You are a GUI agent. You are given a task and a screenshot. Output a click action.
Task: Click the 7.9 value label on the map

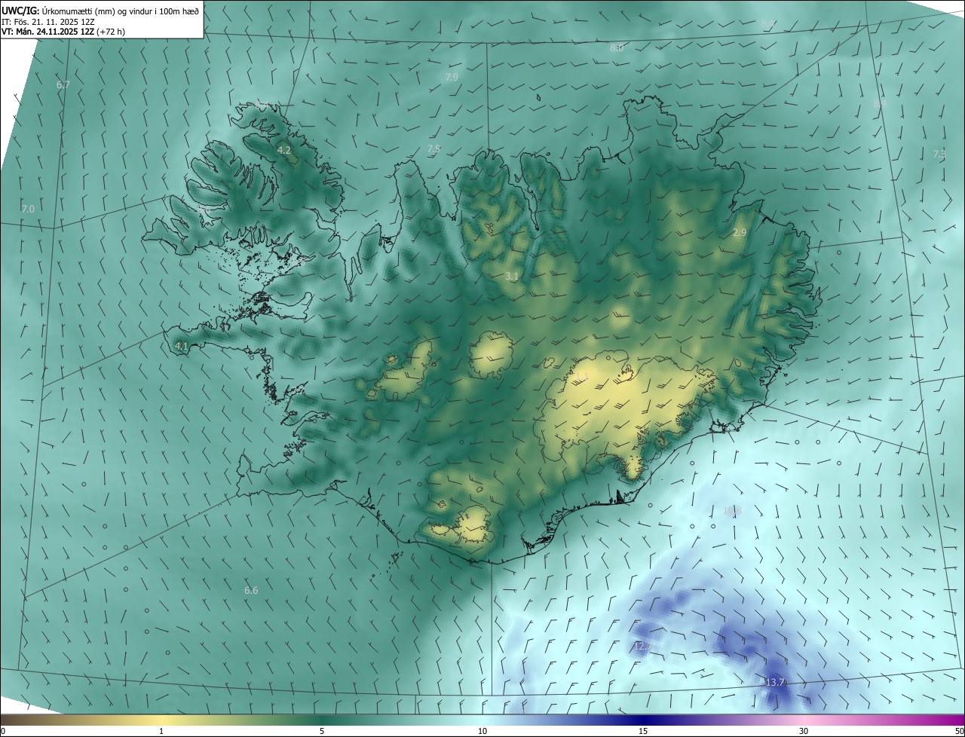(452, 77)
